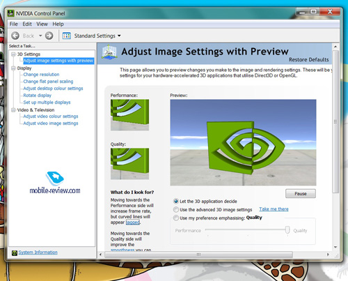Viewport: 348px width, 281px height.
Task: Click the Select a Task label
Action: 22,46
